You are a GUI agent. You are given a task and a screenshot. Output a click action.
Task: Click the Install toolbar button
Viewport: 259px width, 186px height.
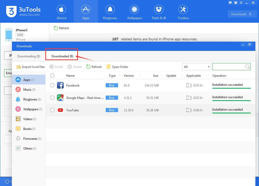pos(56,67)
